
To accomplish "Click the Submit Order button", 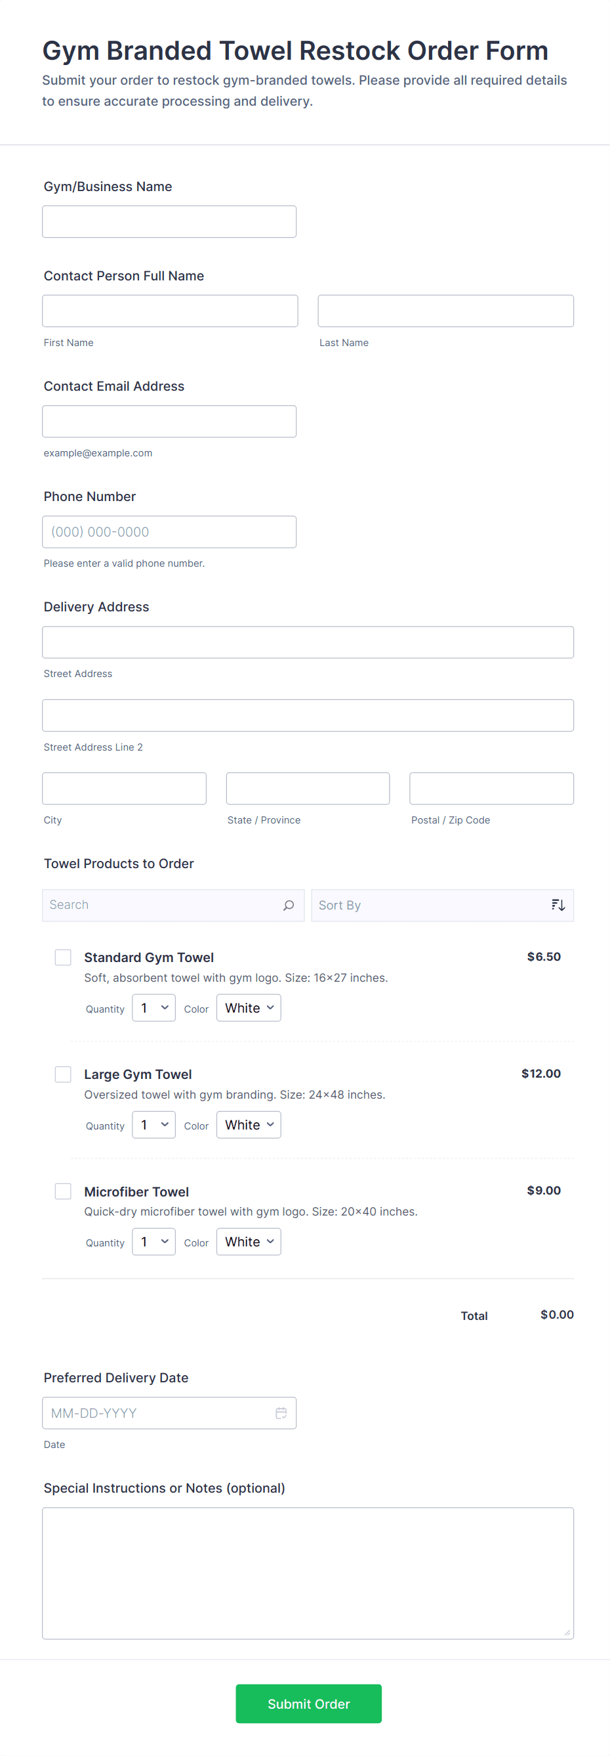I will pyautogui.click(x=308, y=1703).
